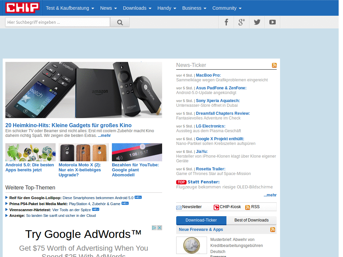Close the Google AdWords ad
Viewport: 343px width, 257px height.
point(160,228)
